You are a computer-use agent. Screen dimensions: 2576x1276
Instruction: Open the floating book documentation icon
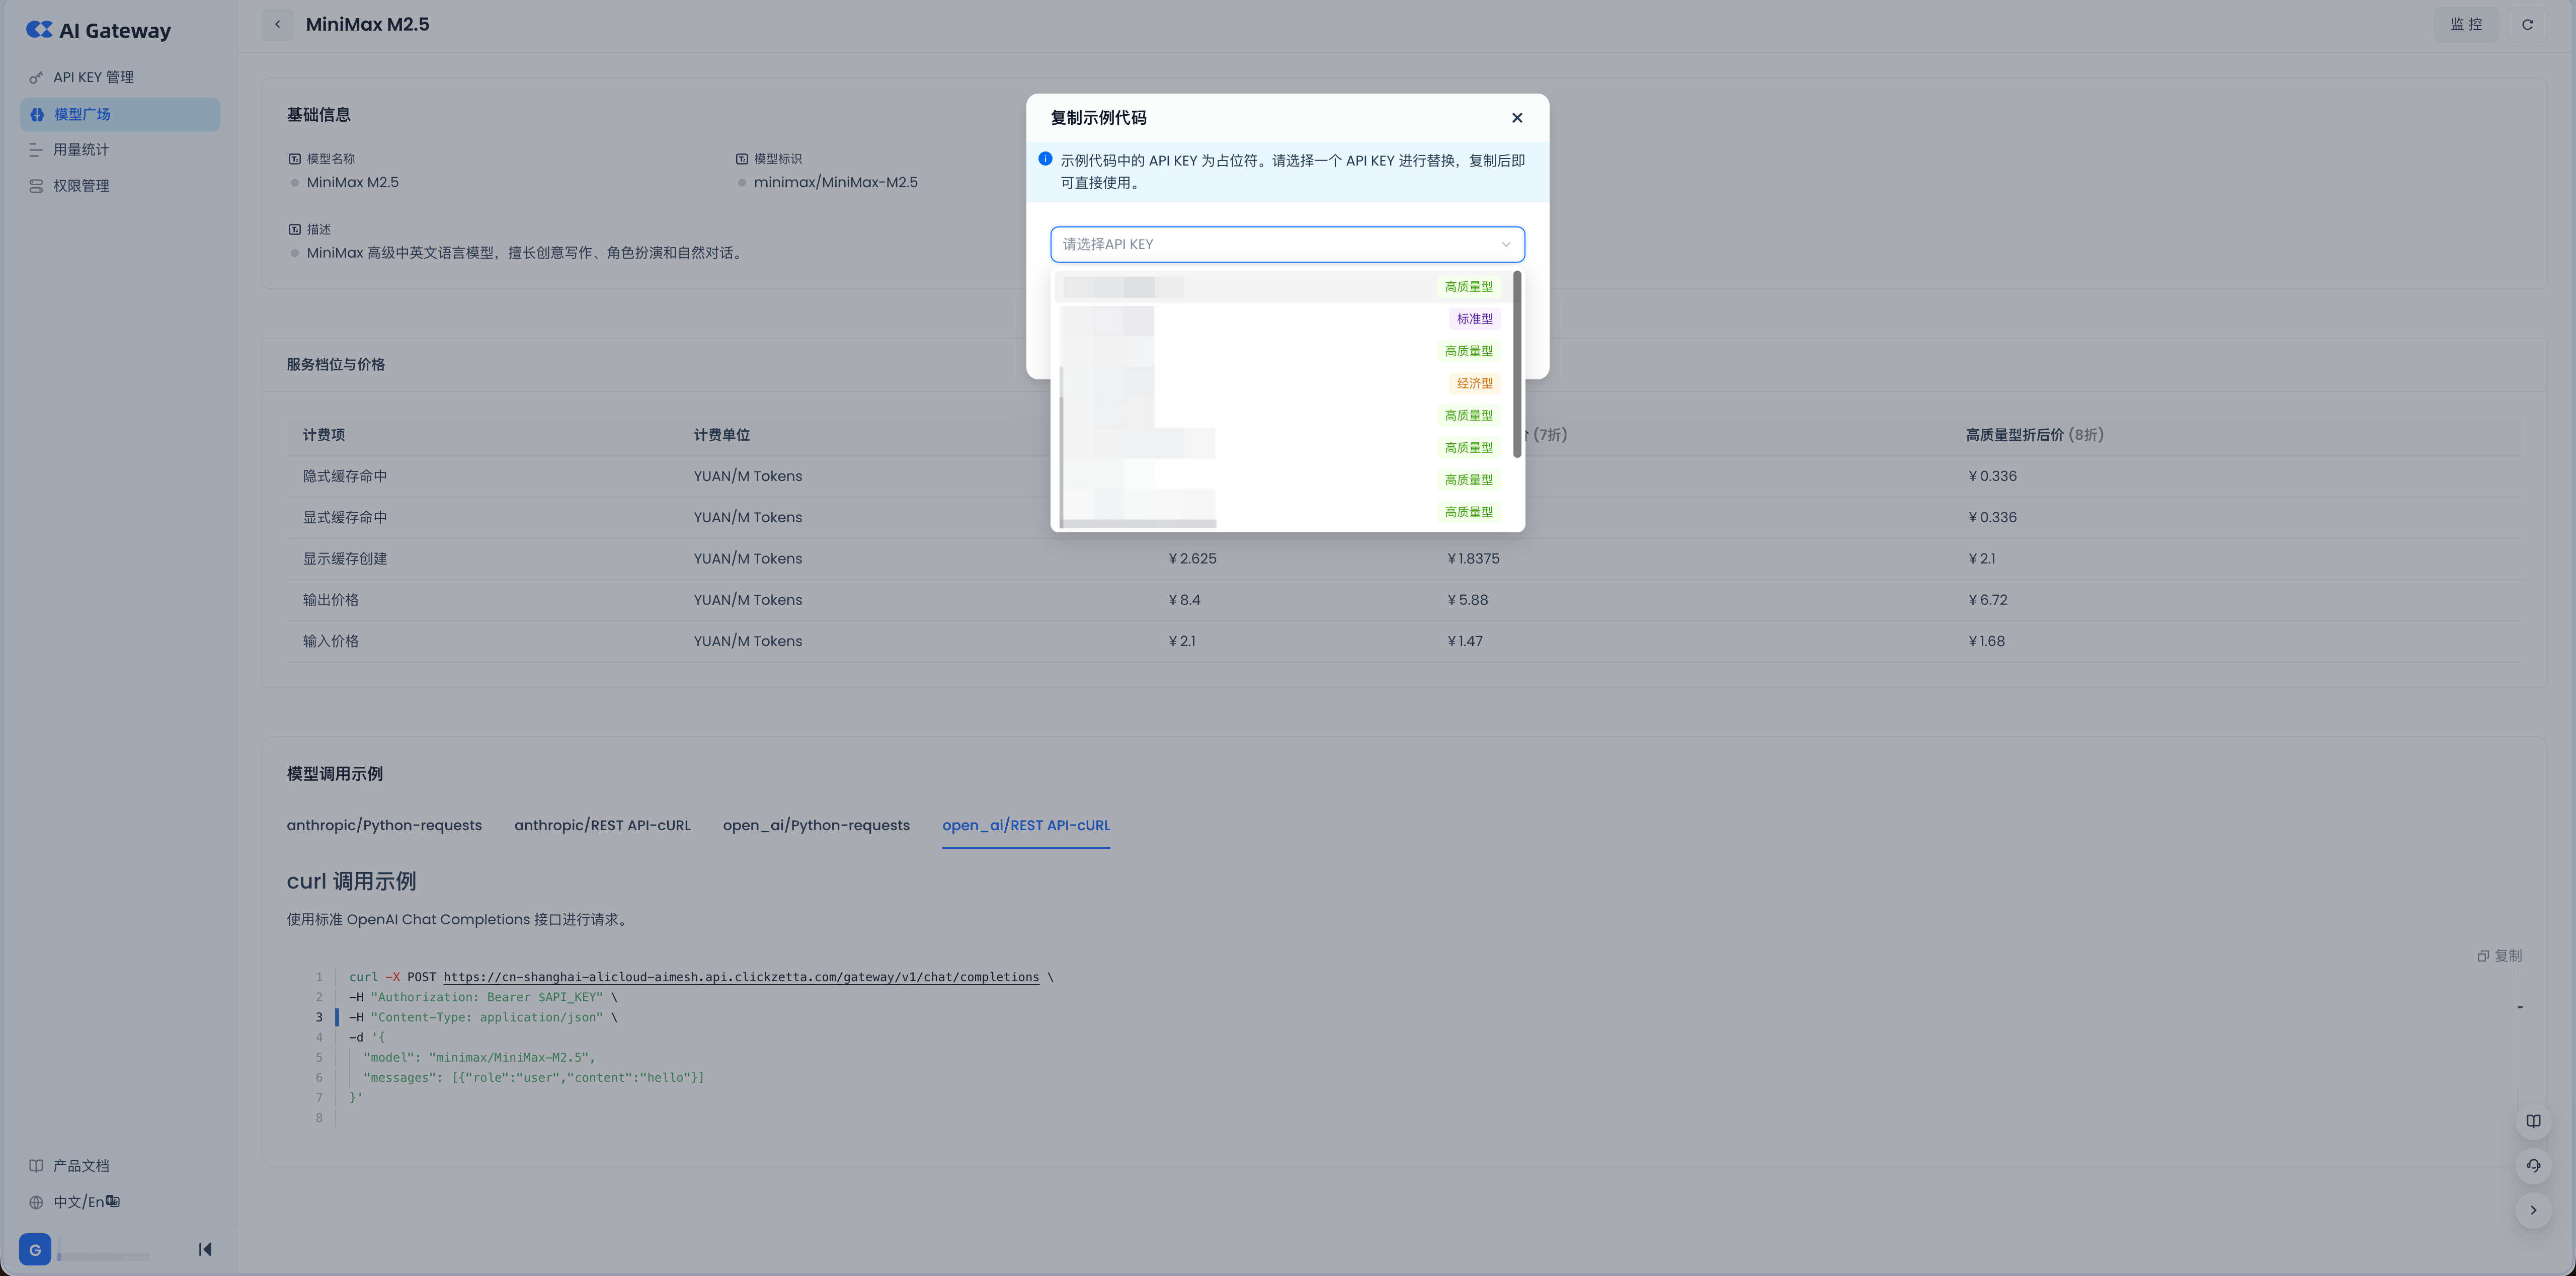(2533, 1121)
